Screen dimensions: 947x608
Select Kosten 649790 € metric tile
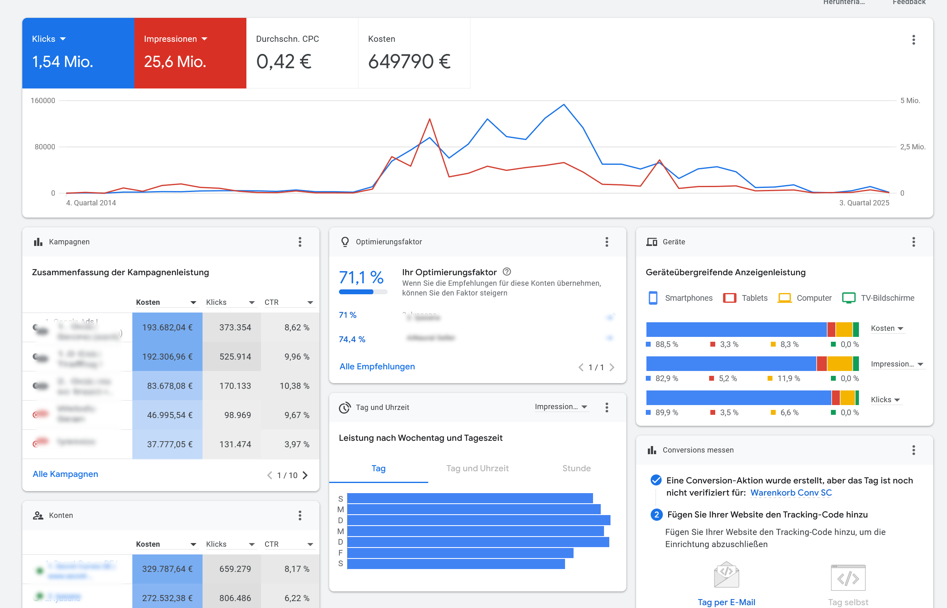(414, 53)
